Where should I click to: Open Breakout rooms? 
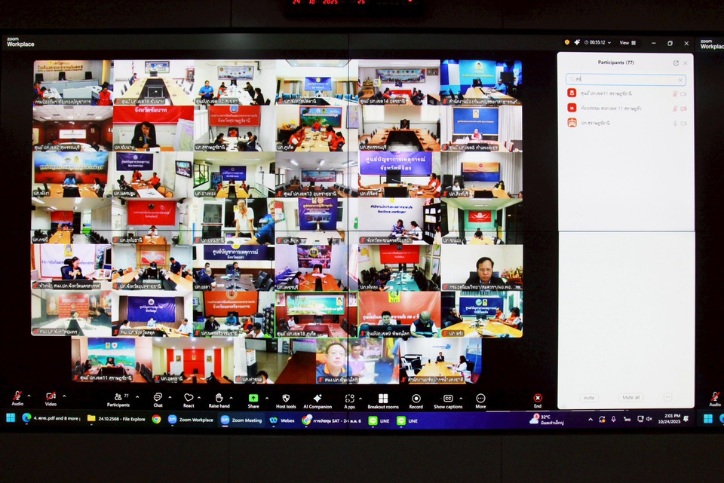click(x=383, y=399)
